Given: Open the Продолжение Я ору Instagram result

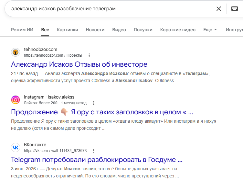Looking at the screenshot, I should [x=102, y=112].
